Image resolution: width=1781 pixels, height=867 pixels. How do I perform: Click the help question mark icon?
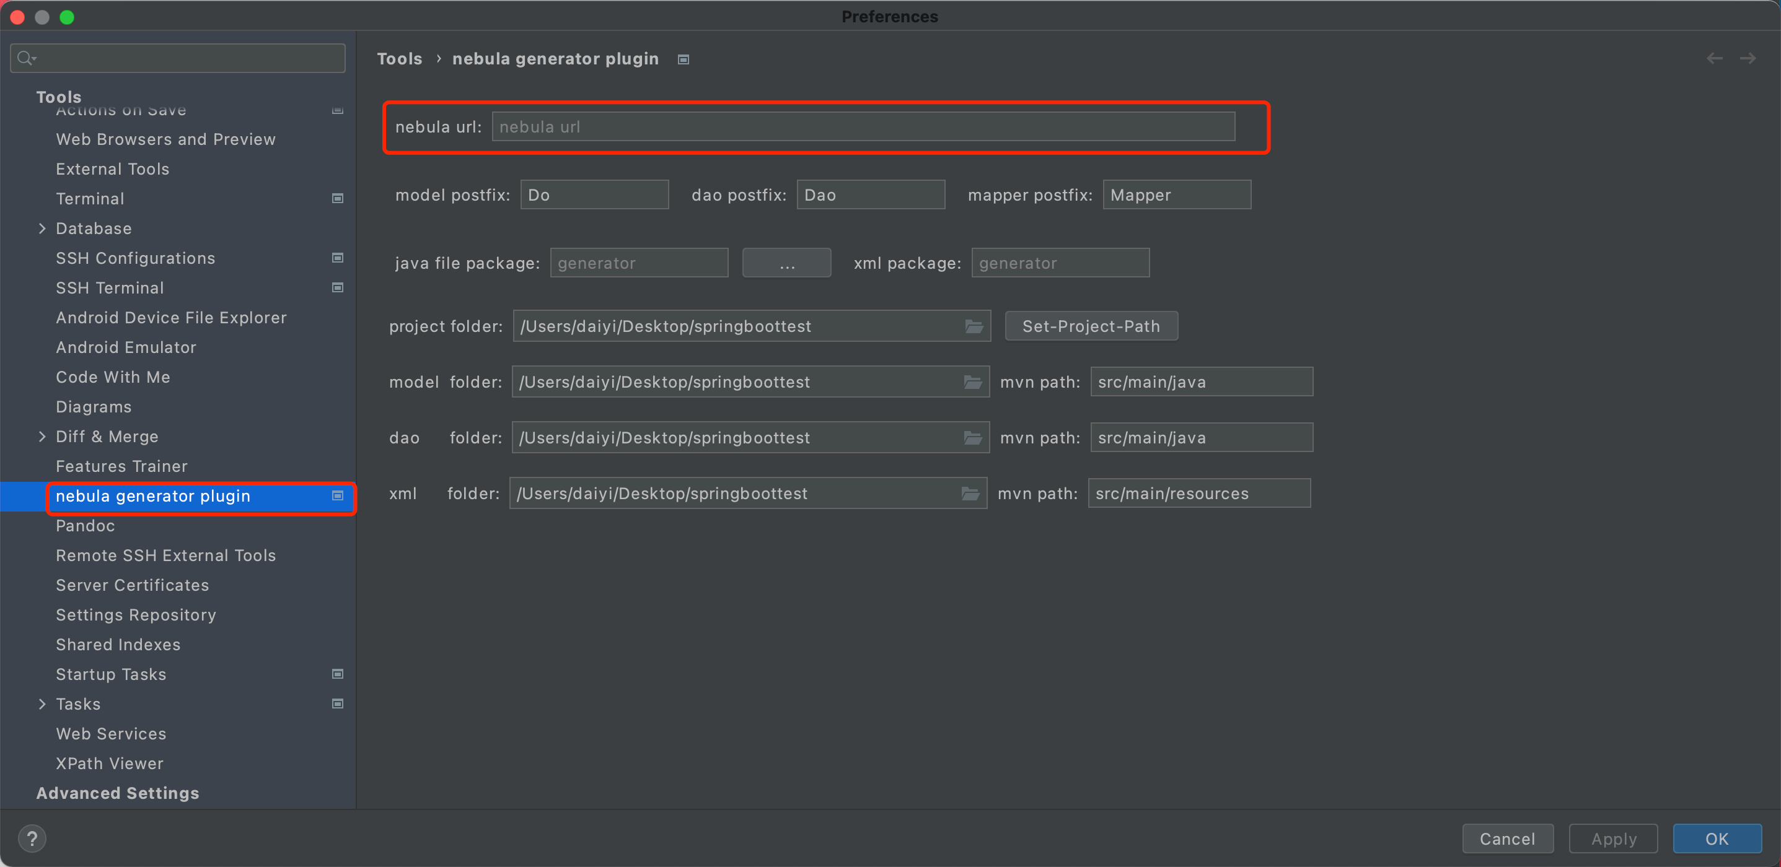pos(32,838)
